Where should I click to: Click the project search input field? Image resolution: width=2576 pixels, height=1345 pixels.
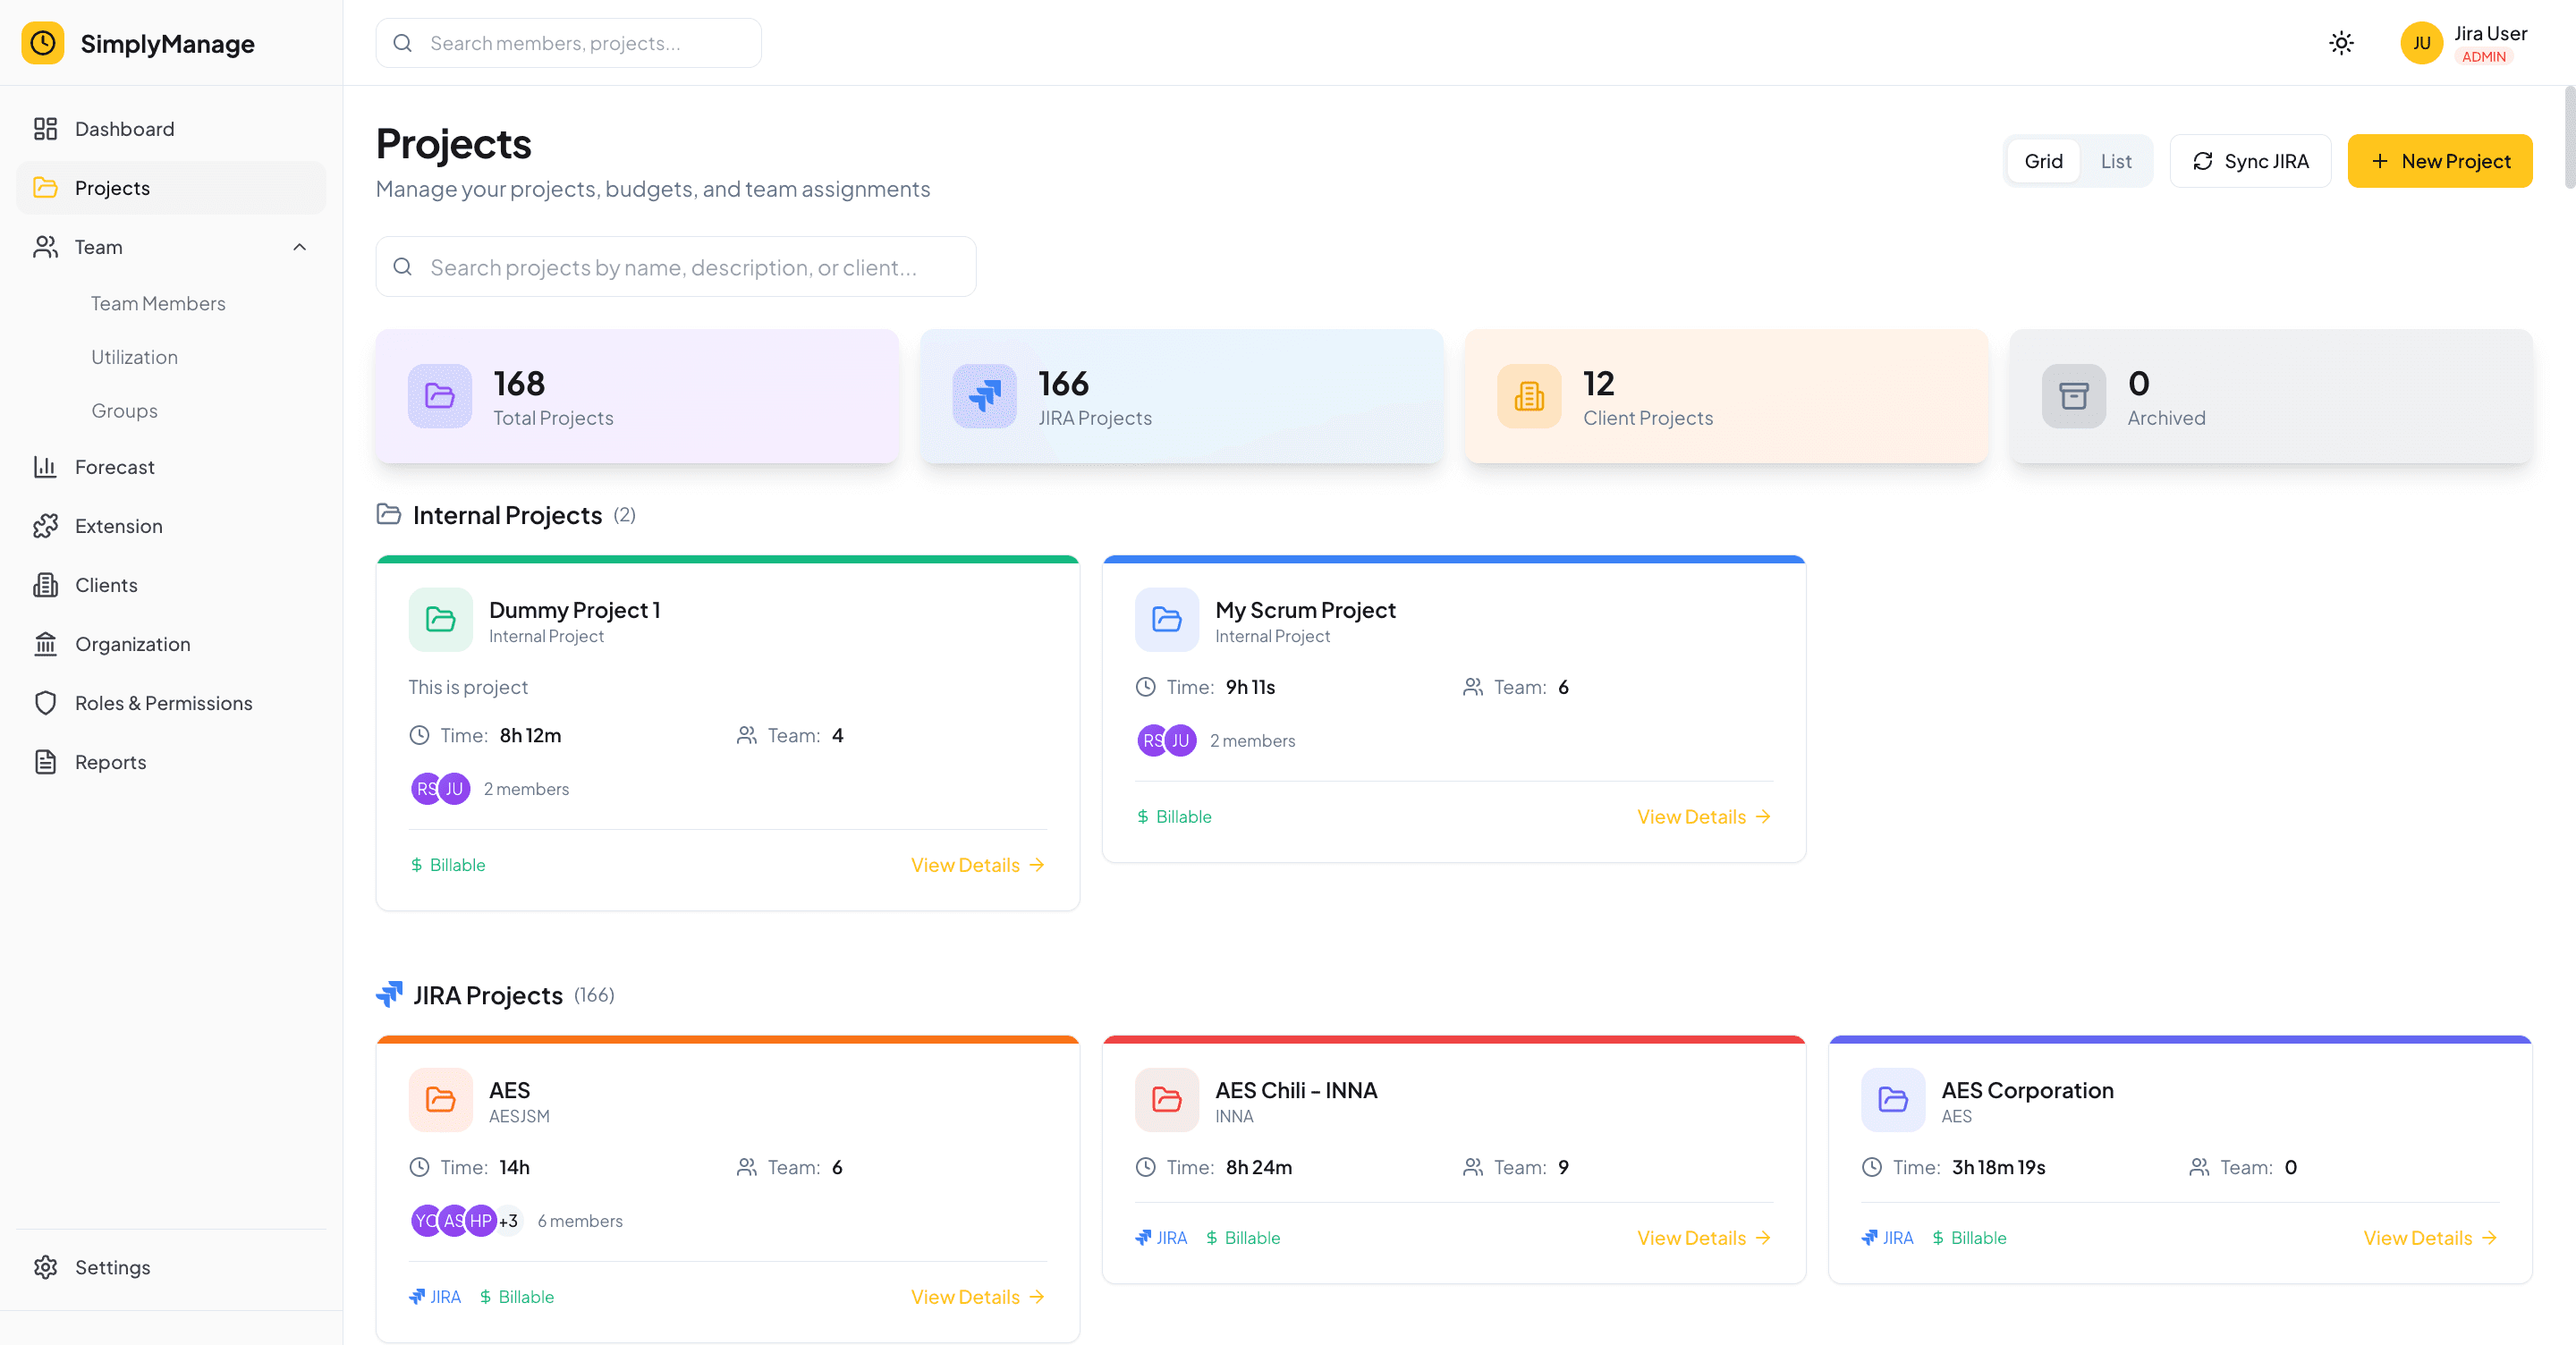click(x=676, y=266)
